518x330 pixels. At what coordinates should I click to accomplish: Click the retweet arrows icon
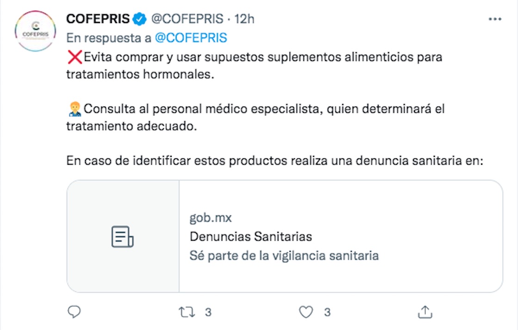click(x=187, y=312)
